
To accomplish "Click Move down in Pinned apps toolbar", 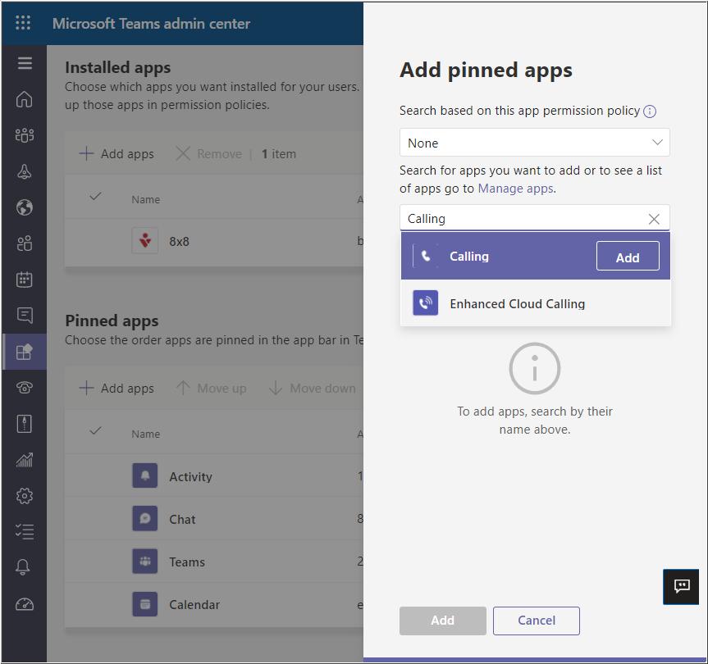I will 312,389.
